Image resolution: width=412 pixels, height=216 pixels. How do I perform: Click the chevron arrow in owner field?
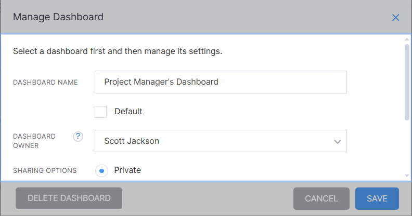(x=338, y=142)
